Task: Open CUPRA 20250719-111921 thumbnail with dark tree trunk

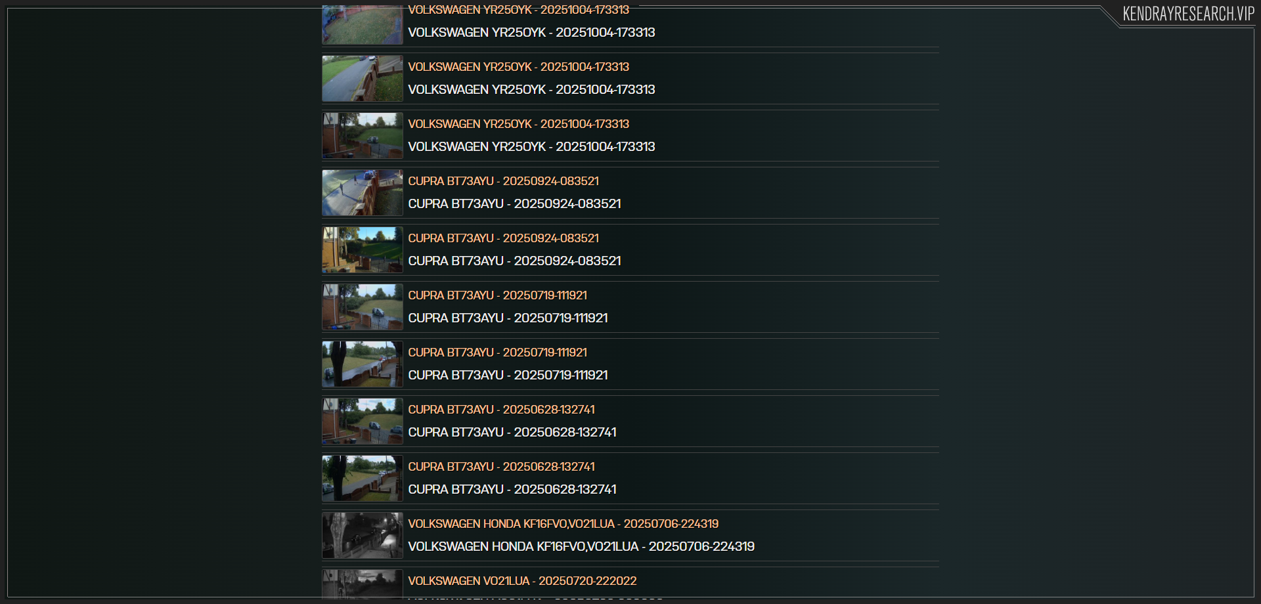Action: coord(363,364)
